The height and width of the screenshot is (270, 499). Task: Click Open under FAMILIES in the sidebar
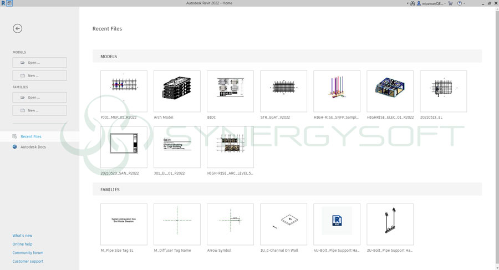[39, 98]
